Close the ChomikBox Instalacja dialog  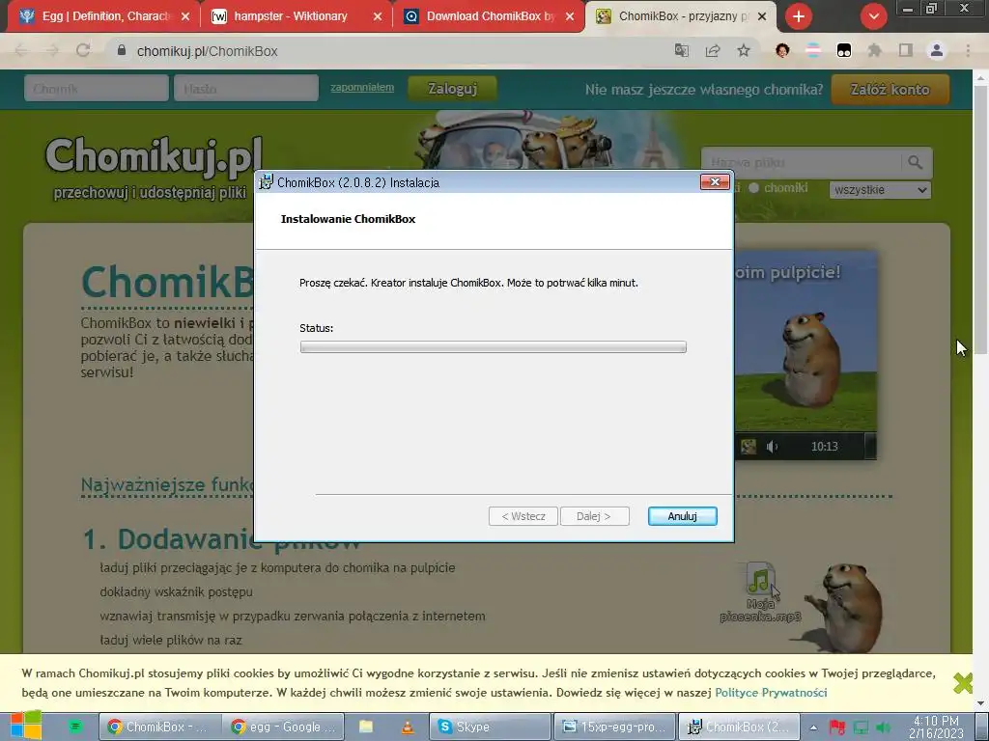tap(715, 182)
